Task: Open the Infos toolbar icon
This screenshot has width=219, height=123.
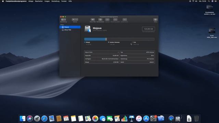Action: coord(155,19)
